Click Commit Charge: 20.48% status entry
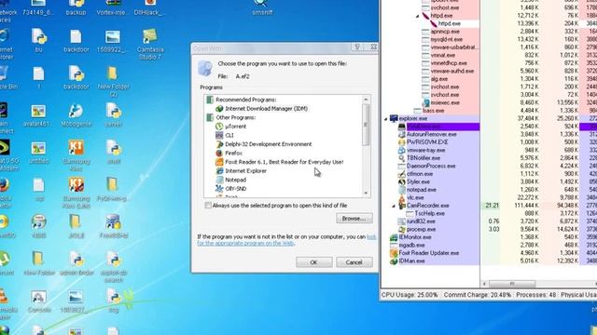Image resolution: width=597 pixels, height=335 pixels. (477, 295)
